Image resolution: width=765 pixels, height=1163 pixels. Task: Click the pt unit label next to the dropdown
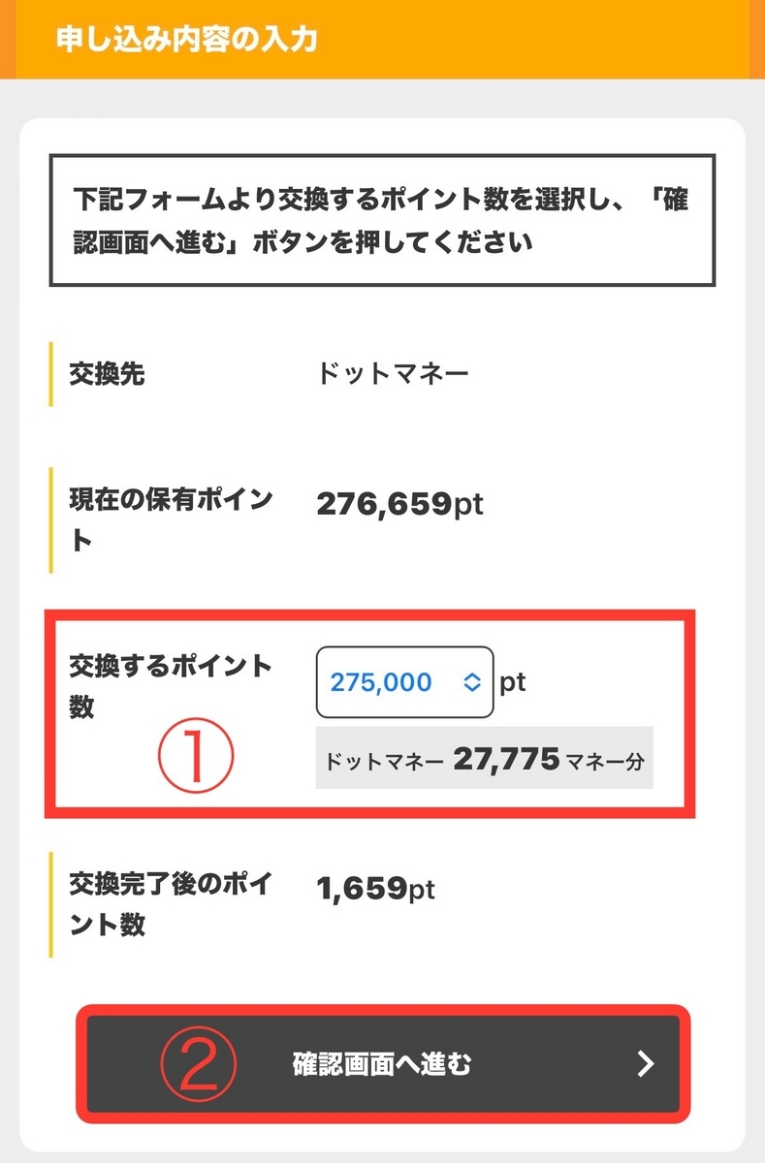click(512, 682)
